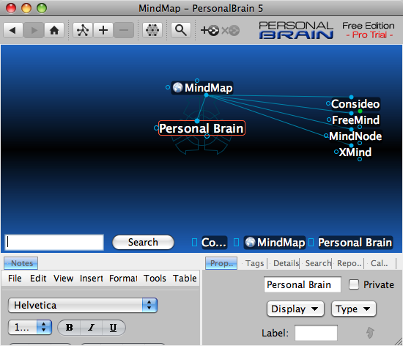Open MindMap in past thoughts list
Screen dimensions: 403x346
click(x=275, y=243)
